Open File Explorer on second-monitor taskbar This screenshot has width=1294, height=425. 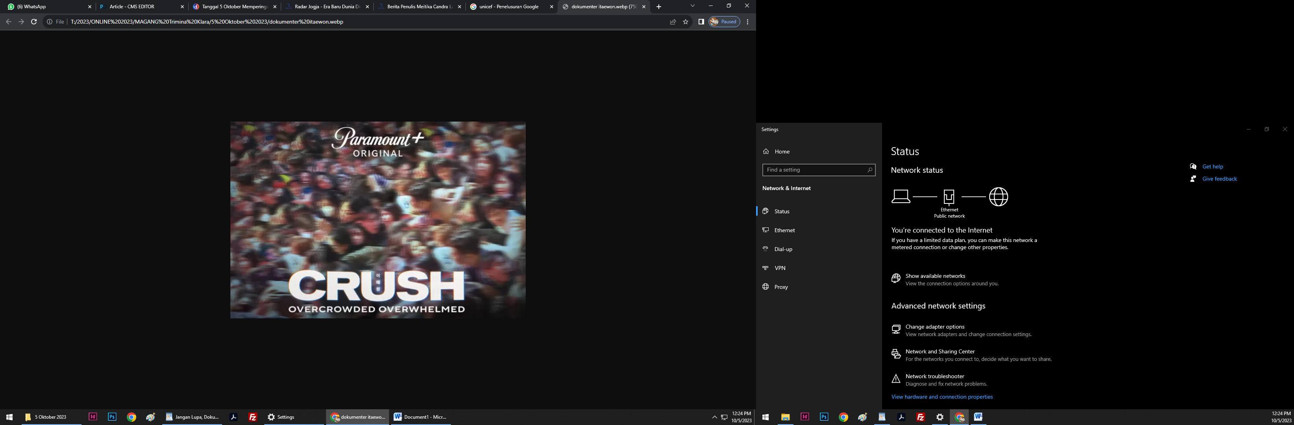pyautogui.click(x=785, y=417)
